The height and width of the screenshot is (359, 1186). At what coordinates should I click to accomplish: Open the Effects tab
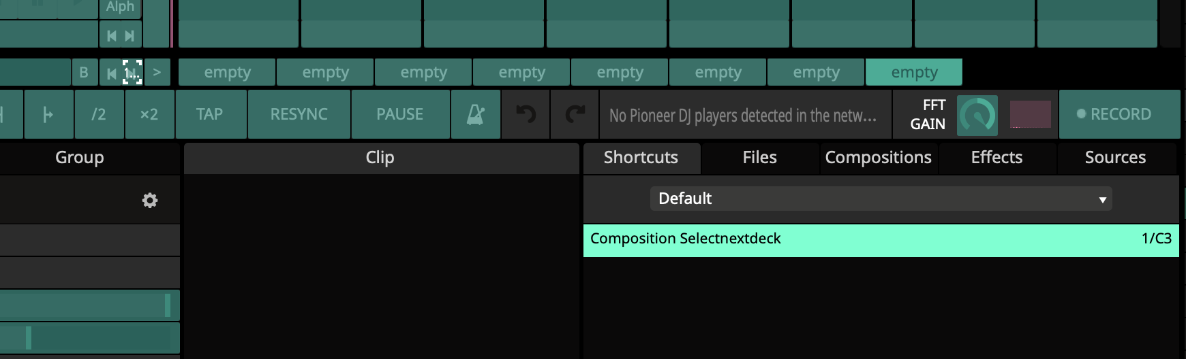[997, 158]
